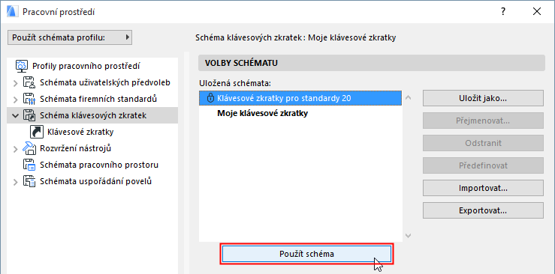The height and width of the screenshot is (274, 555).
Task: Click the lock icon on Klávesové zkratky pro standardy 20
Action: [x=210, y=98]
